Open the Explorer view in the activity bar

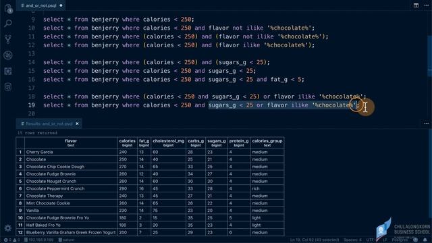(x=8, y=8)
